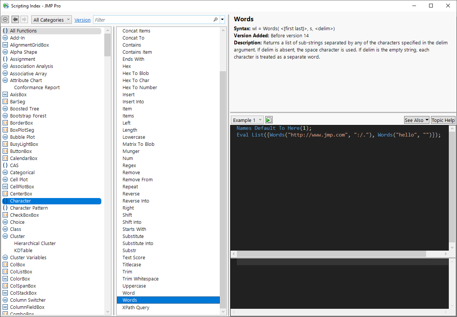This screenshot has height=317, width=457.
Task: Click the code editor horizontal scrollbar
Action: 331,254
